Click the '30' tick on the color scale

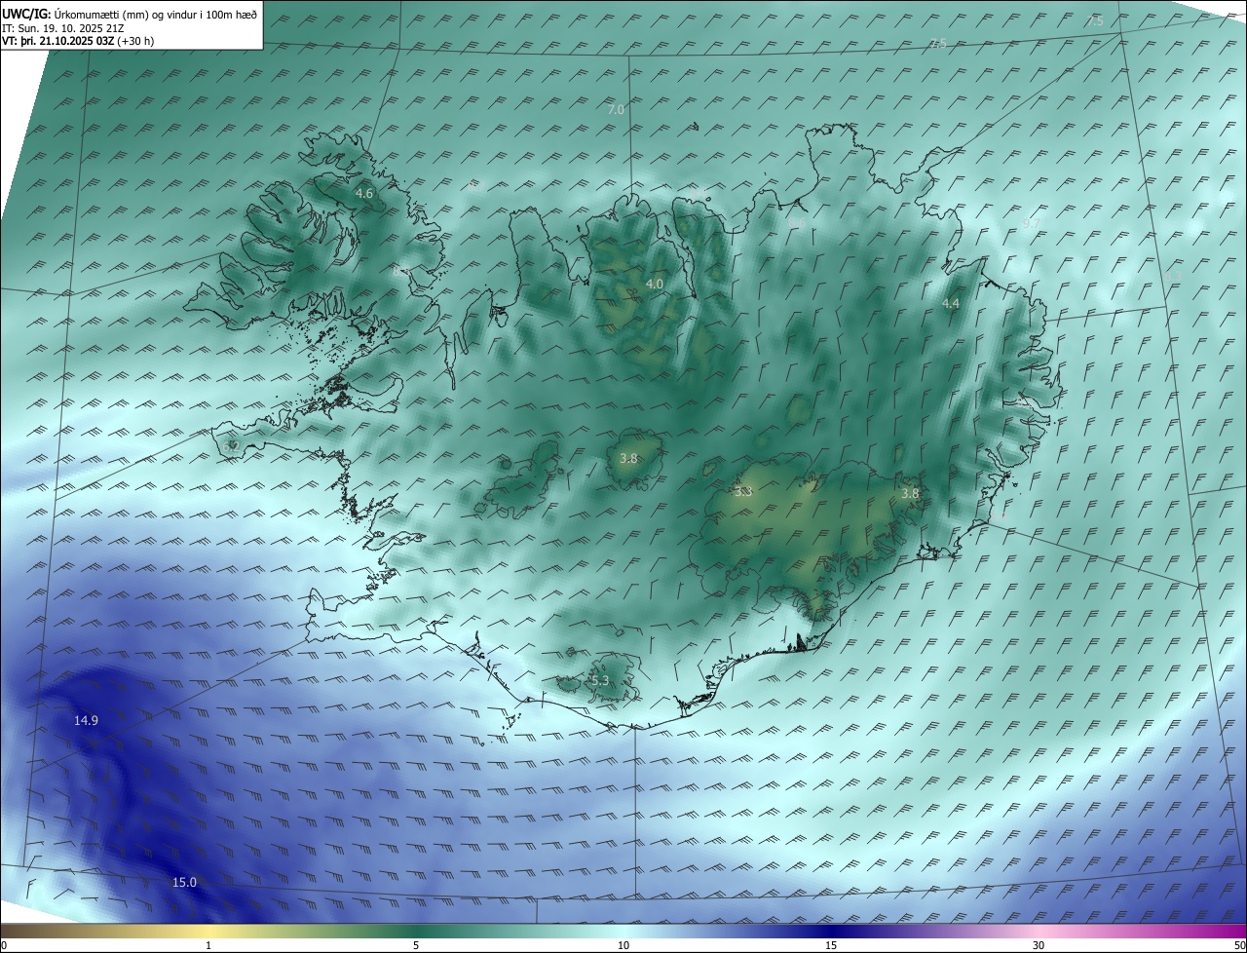point(1039,945)
